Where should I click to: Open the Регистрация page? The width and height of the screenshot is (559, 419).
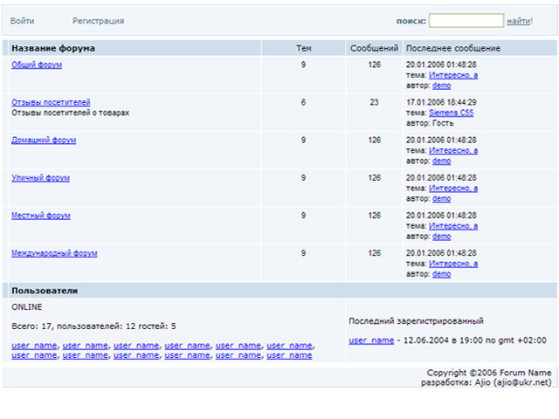pyautogui.click(x=98, y=21)
